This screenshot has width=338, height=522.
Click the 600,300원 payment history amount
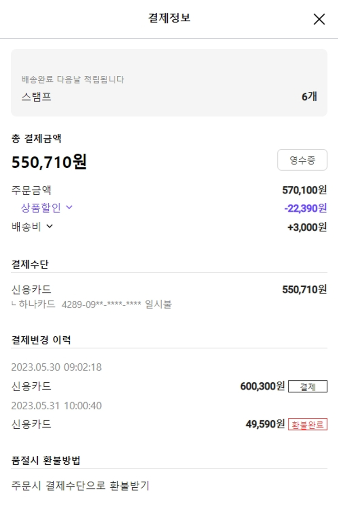click(x=262, y=386)
